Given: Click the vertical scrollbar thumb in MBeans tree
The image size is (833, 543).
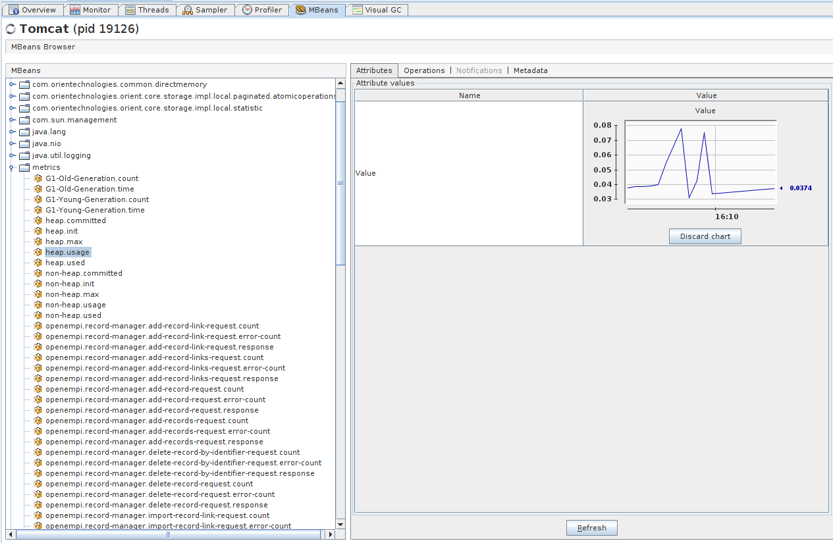Looking at the screenshot, I should pos(340,184).
